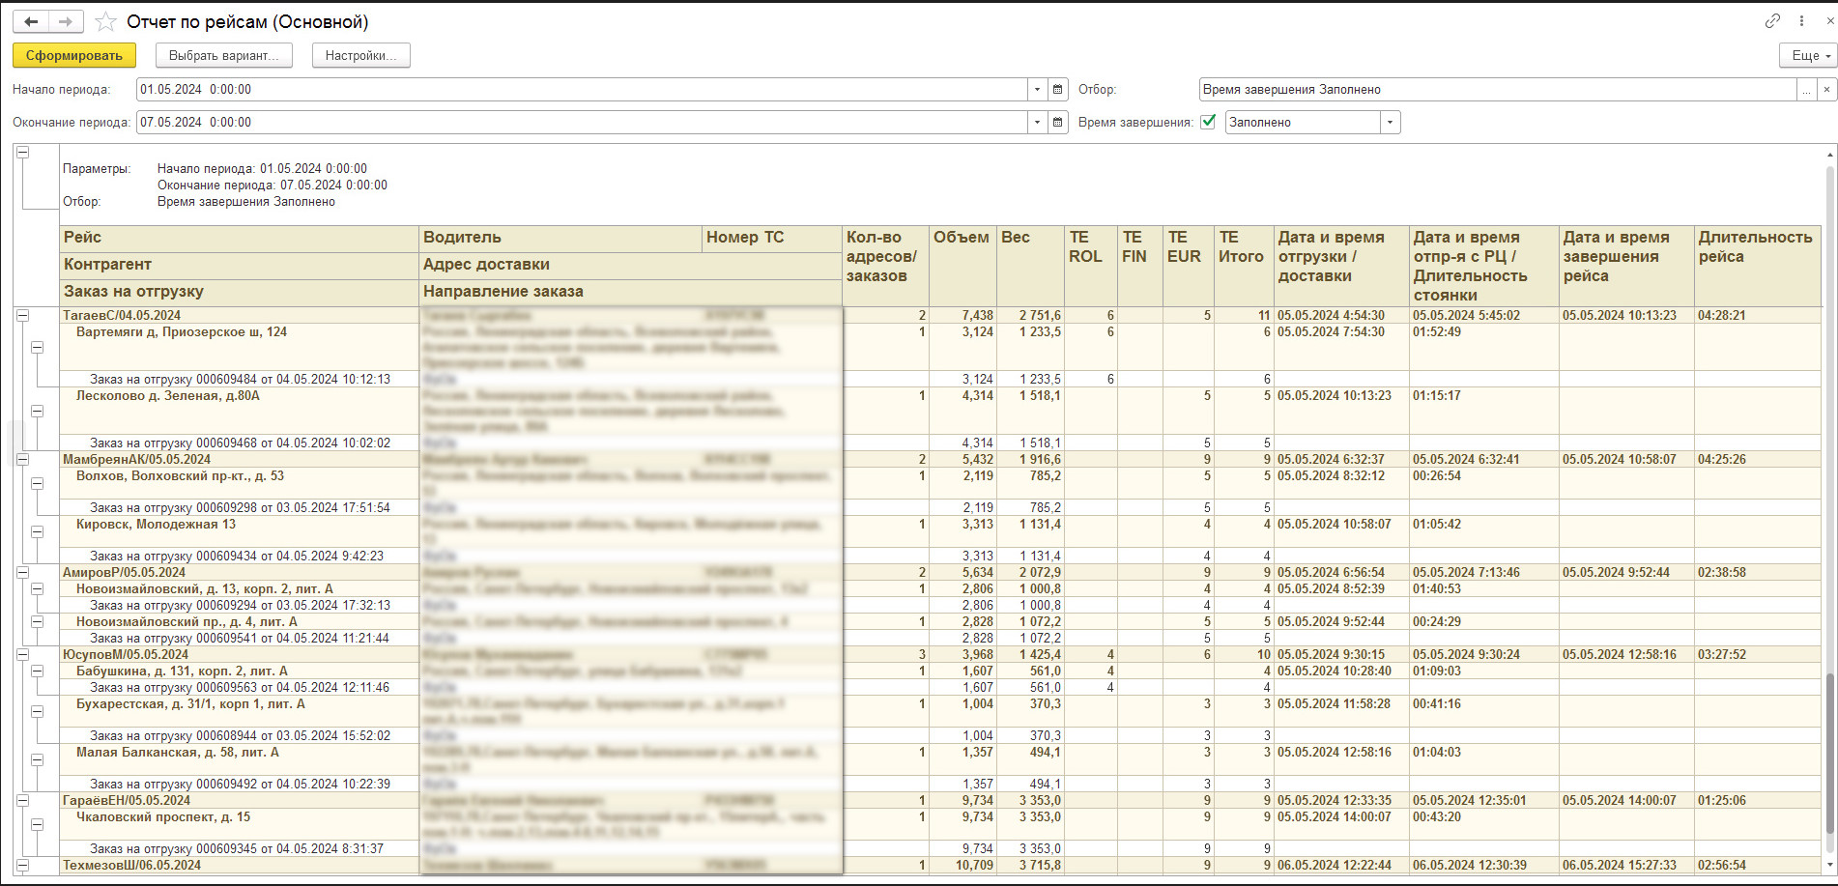Collapse the МамбреянАК/05.05.2024 trip group
Viewport: 1838px width, 886px height.
(22, 459)
